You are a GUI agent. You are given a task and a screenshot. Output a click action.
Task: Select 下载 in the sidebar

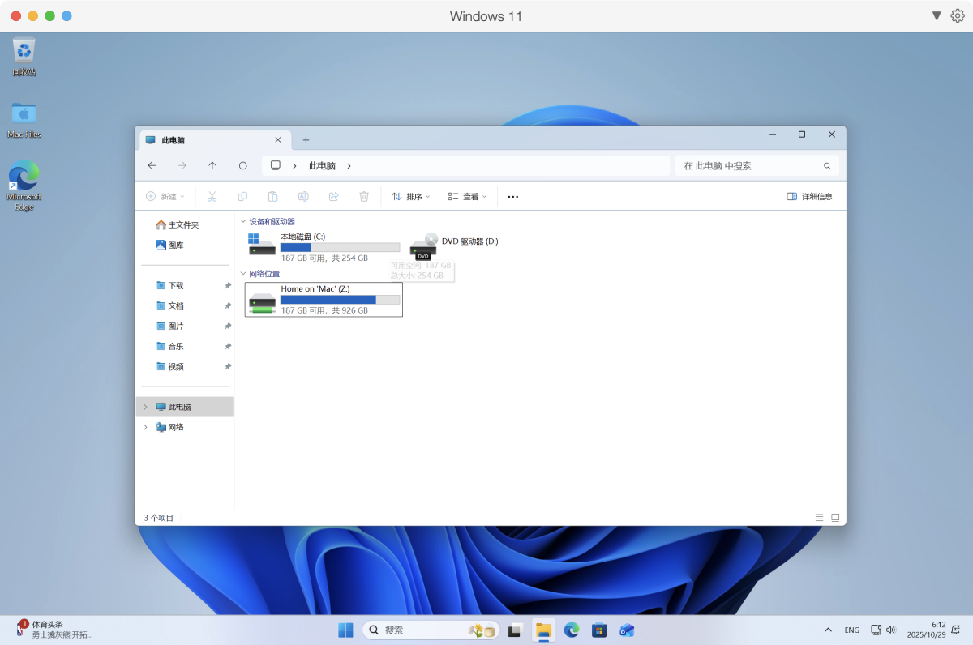175,285
